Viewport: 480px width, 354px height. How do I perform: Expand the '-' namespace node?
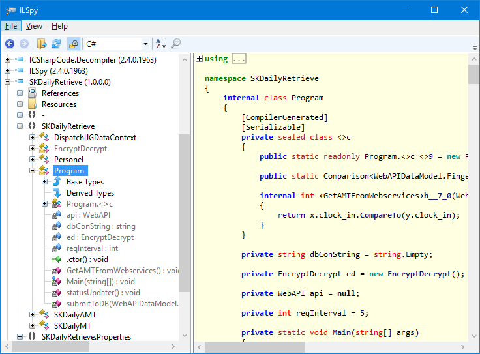(20, 115)
